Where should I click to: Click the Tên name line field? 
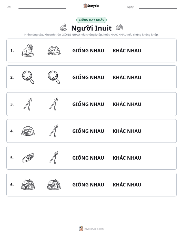(x=42, y=7)
